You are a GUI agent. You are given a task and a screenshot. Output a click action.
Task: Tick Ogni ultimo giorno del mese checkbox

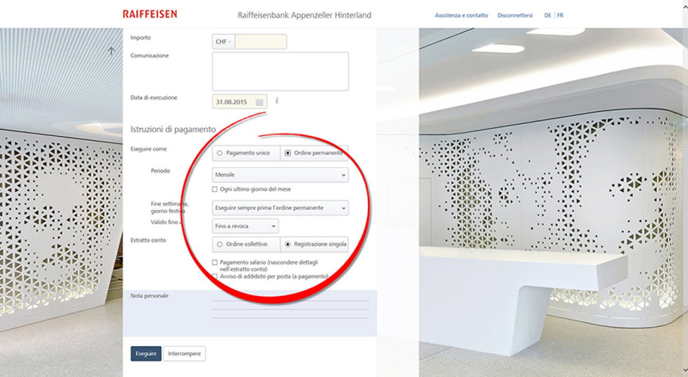[x=215, y=189]
